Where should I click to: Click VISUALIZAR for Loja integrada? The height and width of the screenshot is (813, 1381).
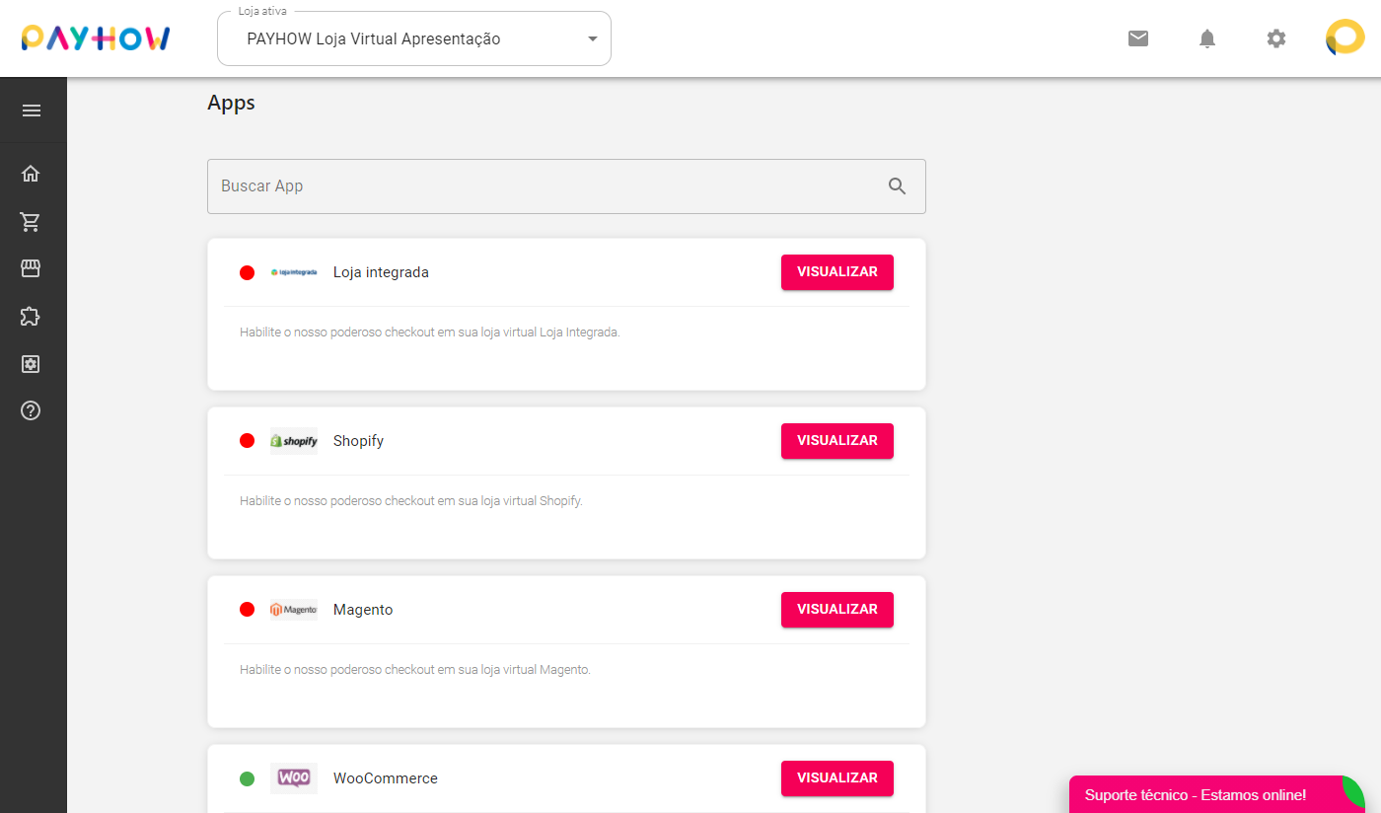[x=837, y=272]
